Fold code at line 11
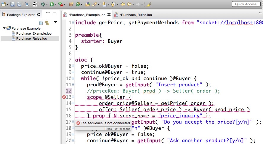The width and height of the screenshot is (263, 144). point(73,85)
